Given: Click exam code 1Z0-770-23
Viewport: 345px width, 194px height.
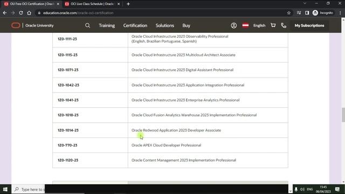Looking at the screenshot, I should tap(67, 145).
